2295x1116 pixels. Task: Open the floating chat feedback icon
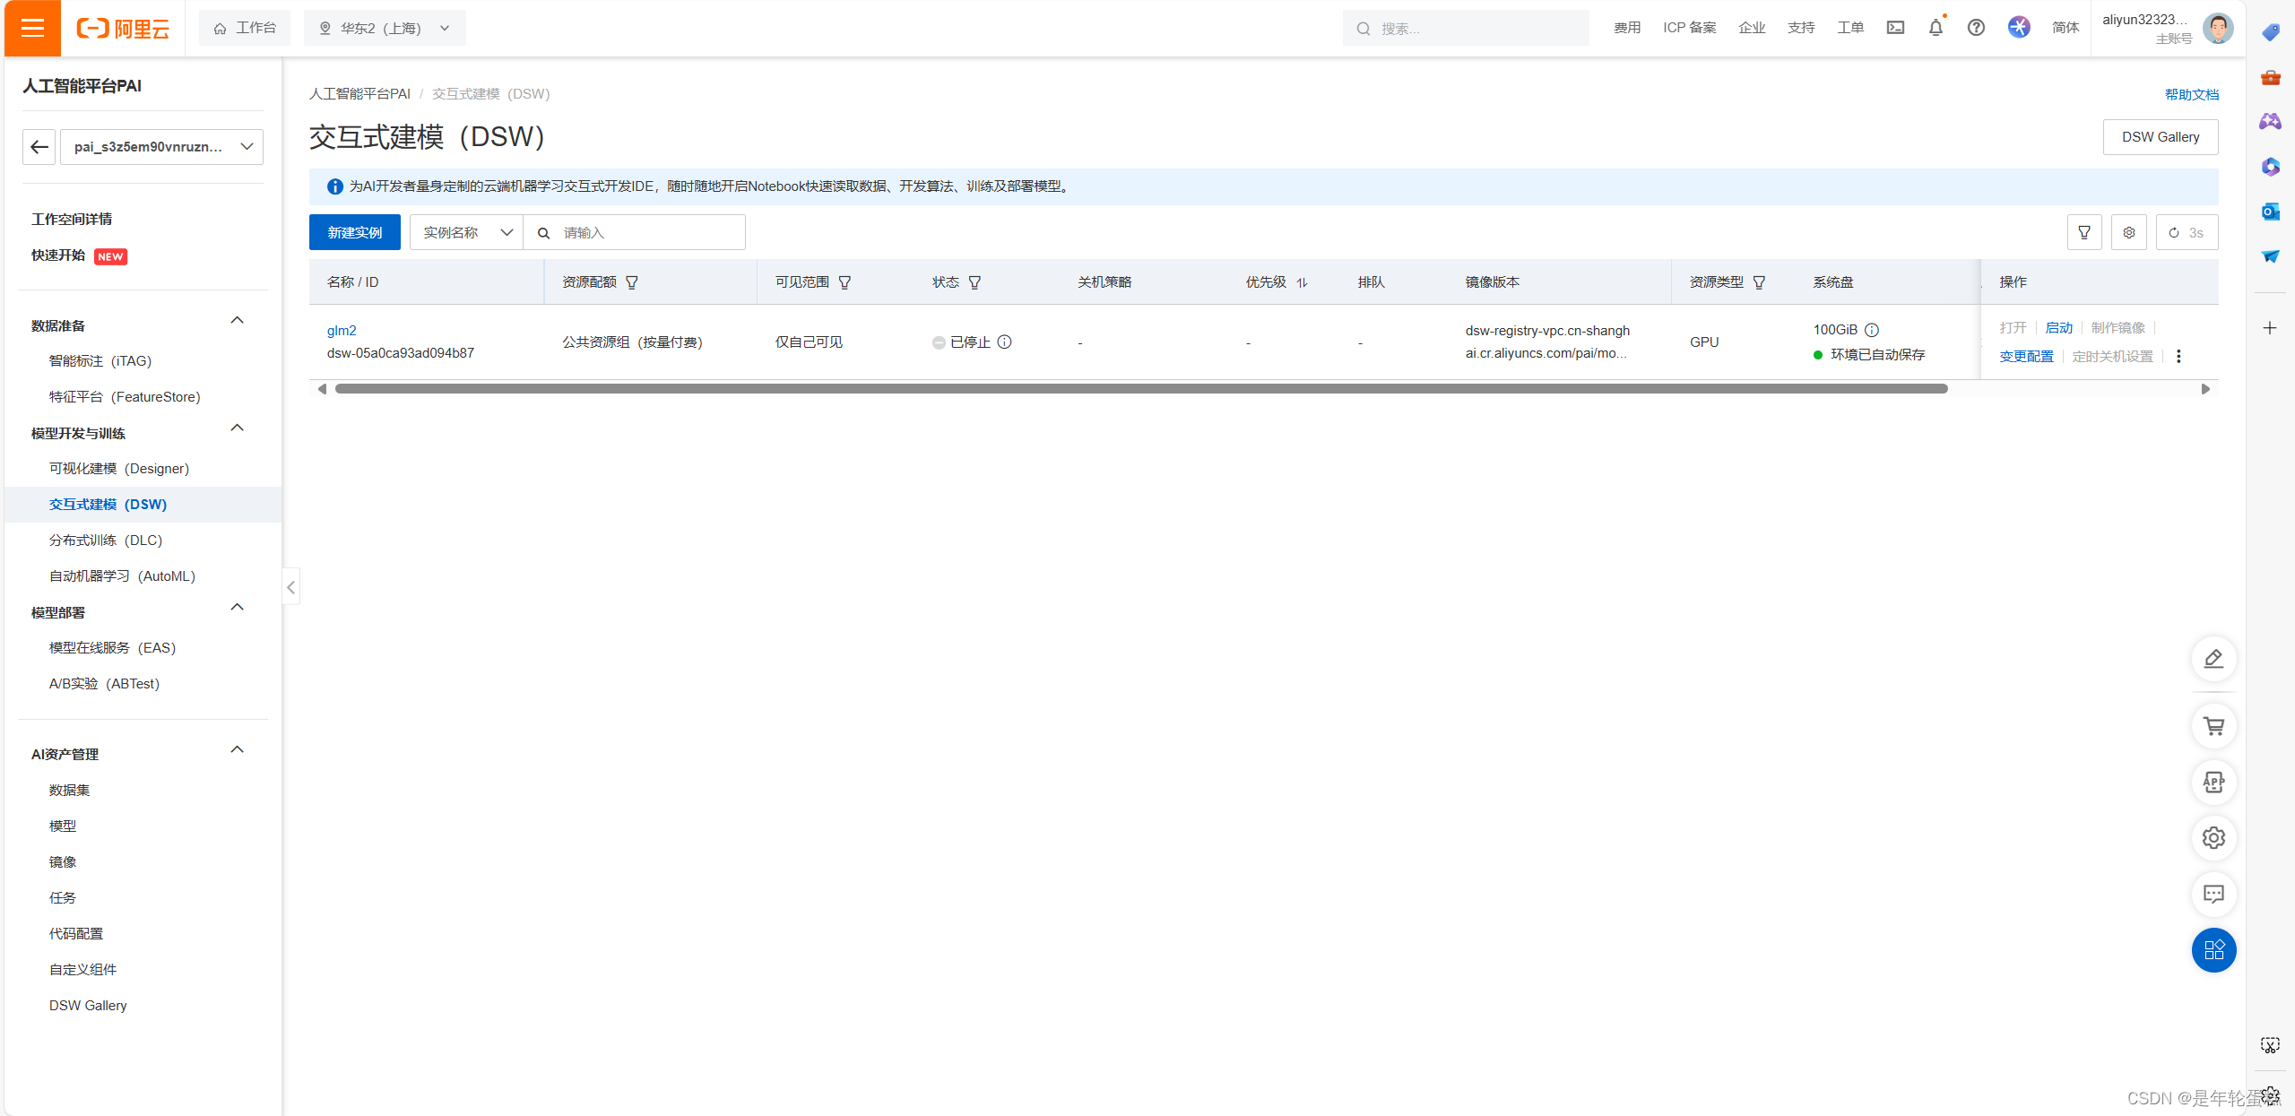(2213, 894)
